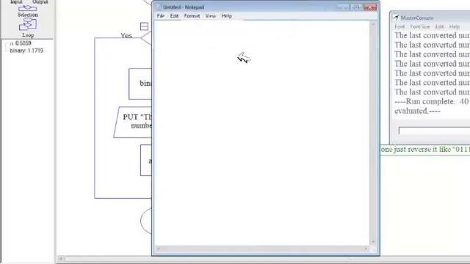Viewport: 470px width, 264px height.
Task: Click Notepad horizontal scrollbar left arrow
Action: [x=159, y=249]
